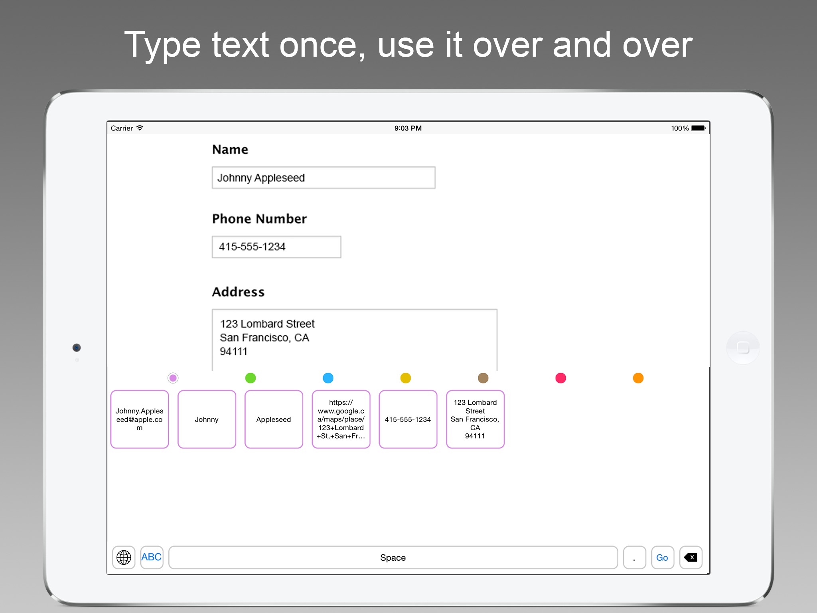Insert the Google Maps URL snippet

point(341,419)
